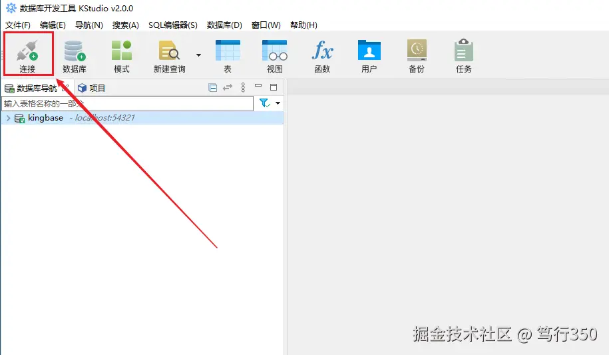
Task: Open the 数据库(D) menu
Action: [x=224, y=25]
